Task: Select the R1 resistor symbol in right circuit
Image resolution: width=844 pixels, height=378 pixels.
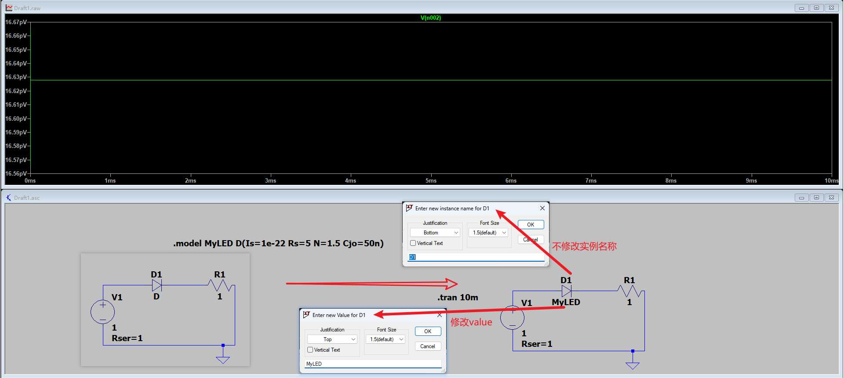Action: [x=629, y=291]
